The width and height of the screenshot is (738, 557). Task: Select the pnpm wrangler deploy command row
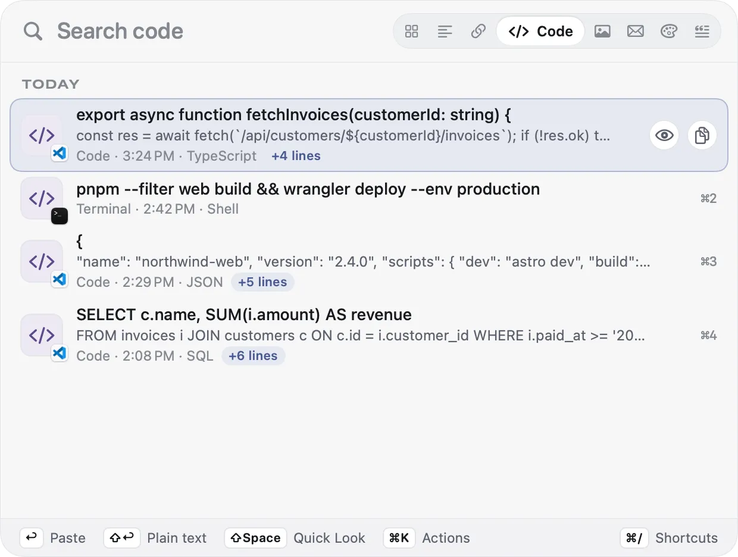[x=369, y=198]
